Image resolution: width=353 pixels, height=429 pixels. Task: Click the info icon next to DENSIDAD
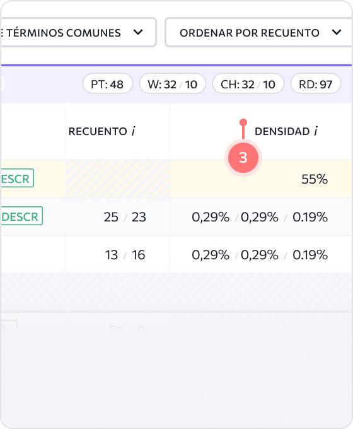[316, 131]
